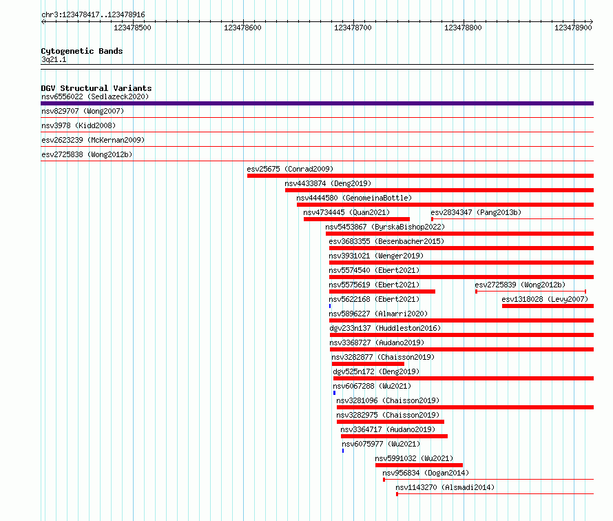Open nsv3931021 (Wenger2019) variant
This screenshot has height=521, width=613.
[376, 256]
